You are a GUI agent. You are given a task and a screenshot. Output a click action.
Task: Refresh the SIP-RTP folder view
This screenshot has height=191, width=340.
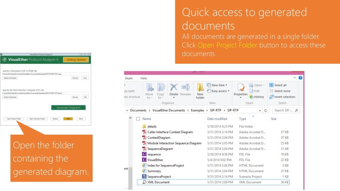tap(266, 110)
